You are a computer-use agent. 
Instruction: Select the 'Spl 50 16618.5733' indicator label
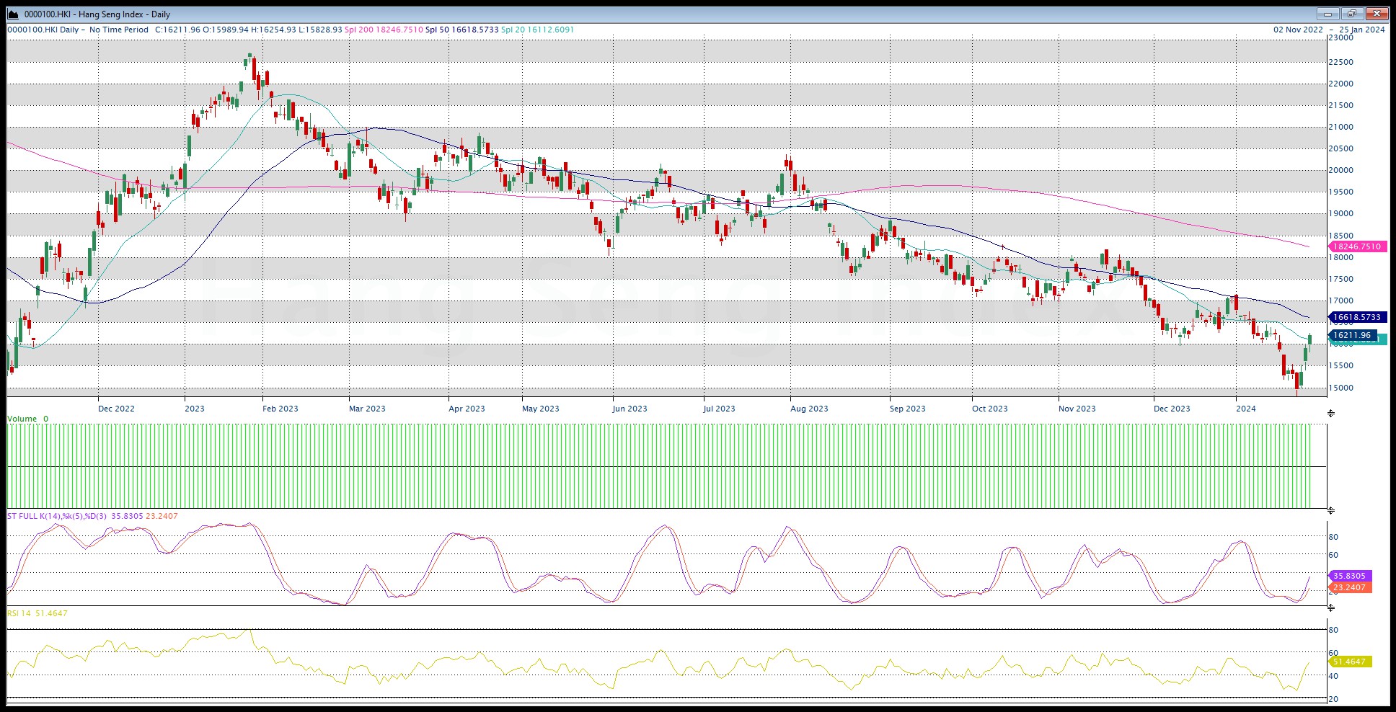pos(462,30)
